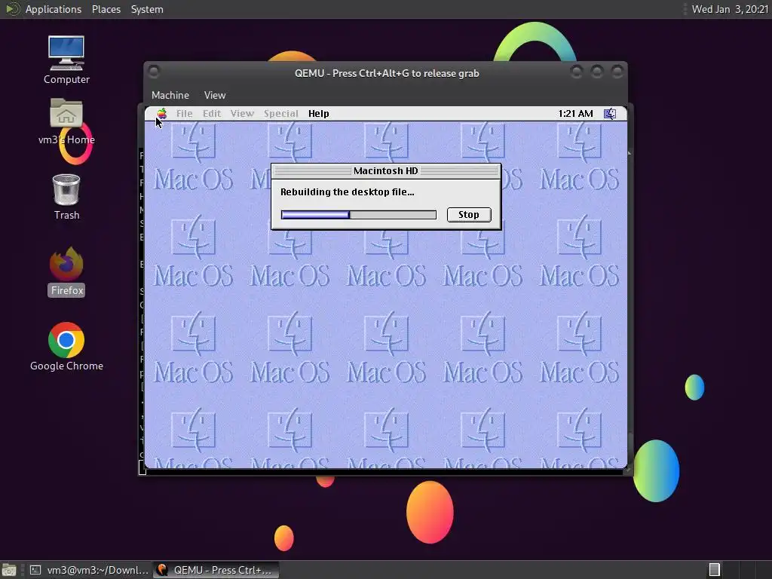Open vm3's Home folder icon

[x=66, y=121]
